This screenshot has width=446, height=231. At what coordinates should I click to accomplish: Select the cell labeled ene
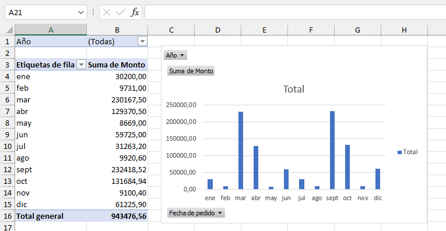click(x=51, y=76)
